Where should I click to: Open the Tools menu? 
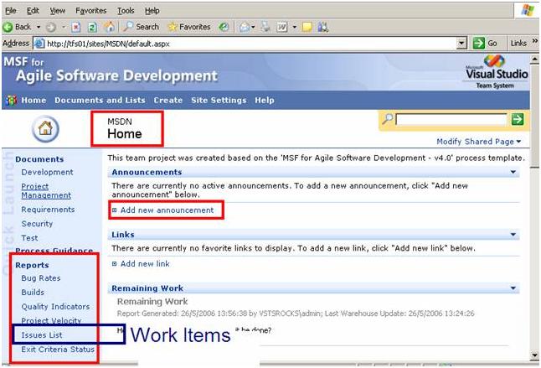[x=126, y=10]
